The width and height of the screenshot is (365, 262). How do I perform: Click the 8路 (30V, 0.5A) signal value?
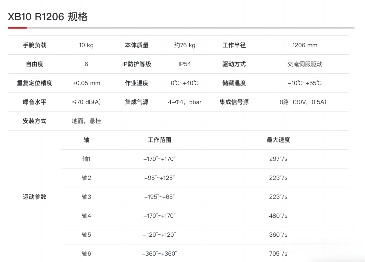pyautogui.click(x=305, y=102)
